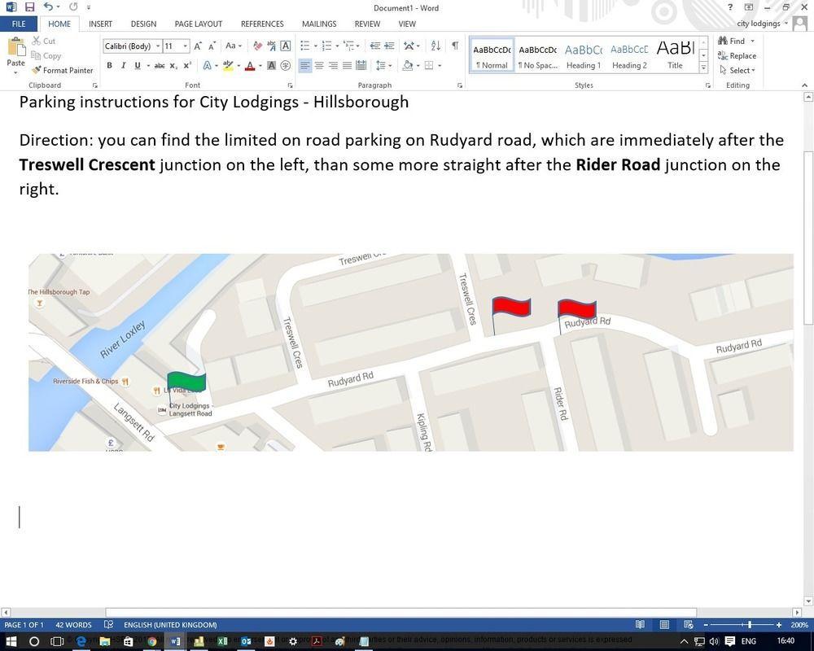Open the font name dropdown

(x=158, y=46)
